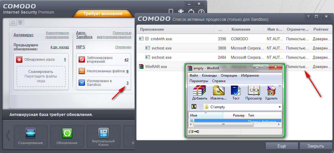
Task: Switch to compact view icon in Comodo
Action: [13, 22]
